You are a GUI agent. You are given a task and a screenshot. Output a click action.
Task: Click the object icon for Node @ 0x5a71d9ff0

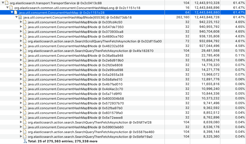pyautogui.click(x=25, y=93)
